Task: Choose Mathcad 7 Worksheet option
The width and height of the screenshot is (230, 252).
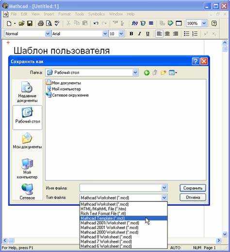Action: [x=124, y=241]
